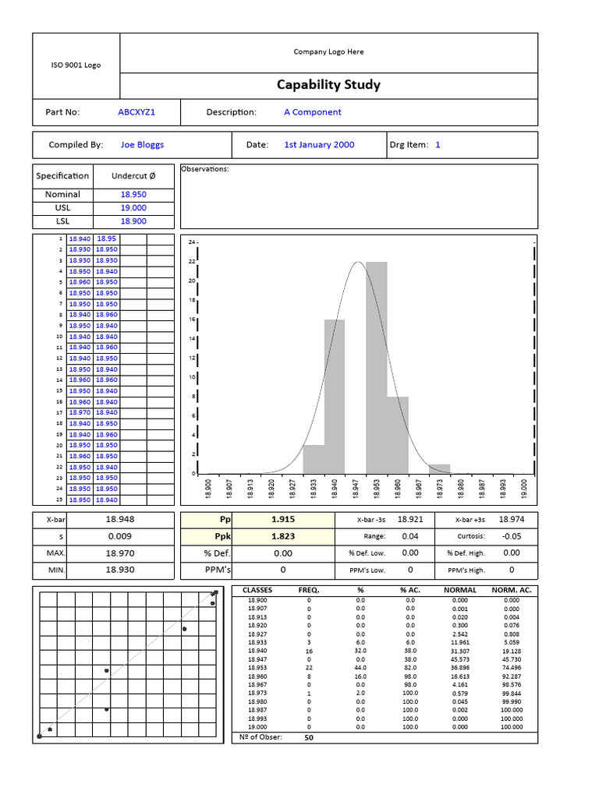Click the ISO 9001 Logo placeholder
This screenshot has height=798, width=599.
(x=76, y=65)
